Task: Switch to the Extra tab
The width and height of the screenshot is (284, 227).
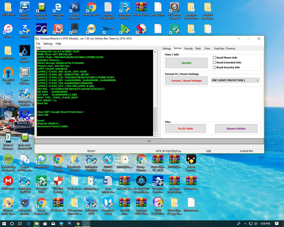Action: tap(207, 49)
